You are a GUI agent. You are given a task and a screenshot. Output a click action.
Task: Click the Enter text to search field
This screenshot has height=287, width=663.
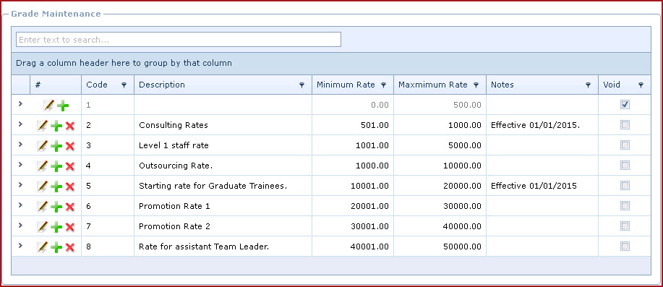click(x=179, y=40)
